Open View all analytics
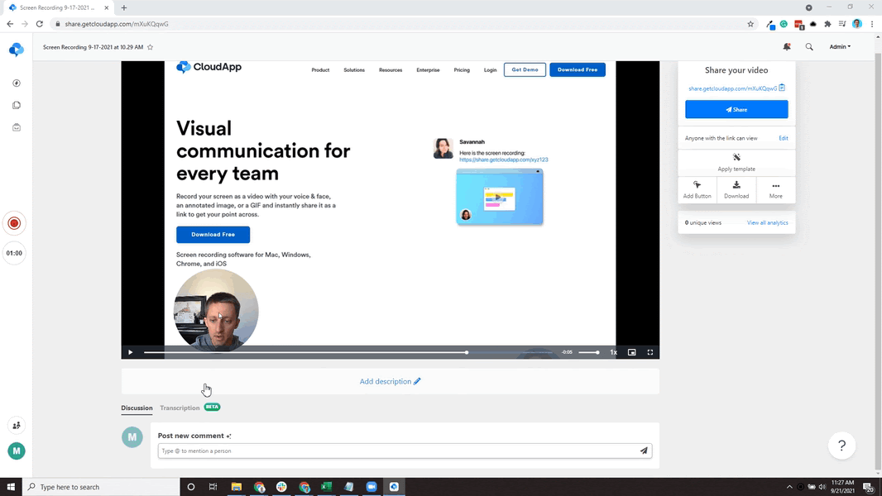 pos(767,223)
